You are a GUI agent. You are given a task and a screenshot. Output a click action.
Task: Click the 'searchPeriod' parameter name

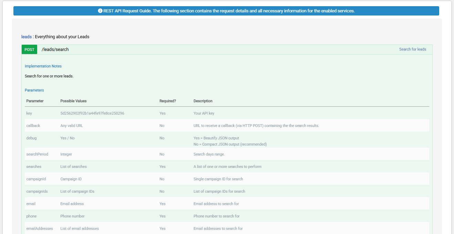click(x=37, y=154)
